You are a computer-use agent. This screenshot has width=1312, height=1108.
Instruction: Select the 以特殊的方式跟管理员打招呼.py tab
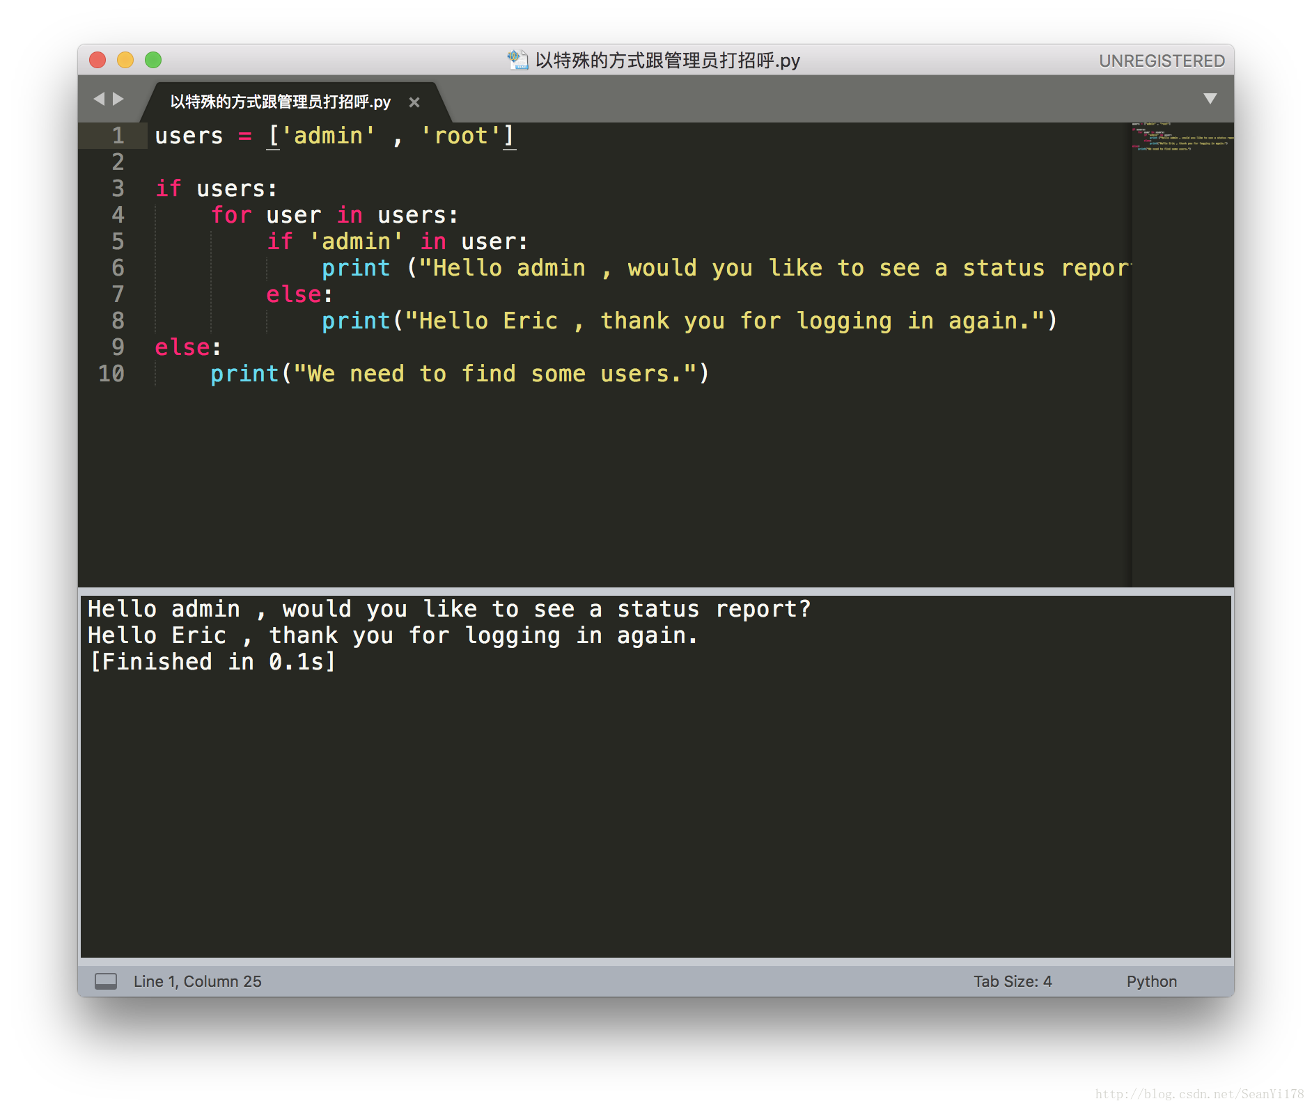[x=281, y=102]
